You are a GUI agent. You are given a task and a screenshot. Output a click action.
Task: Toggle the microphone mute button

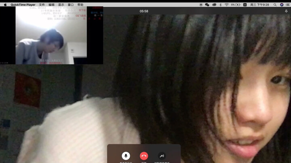pos(126,156)
